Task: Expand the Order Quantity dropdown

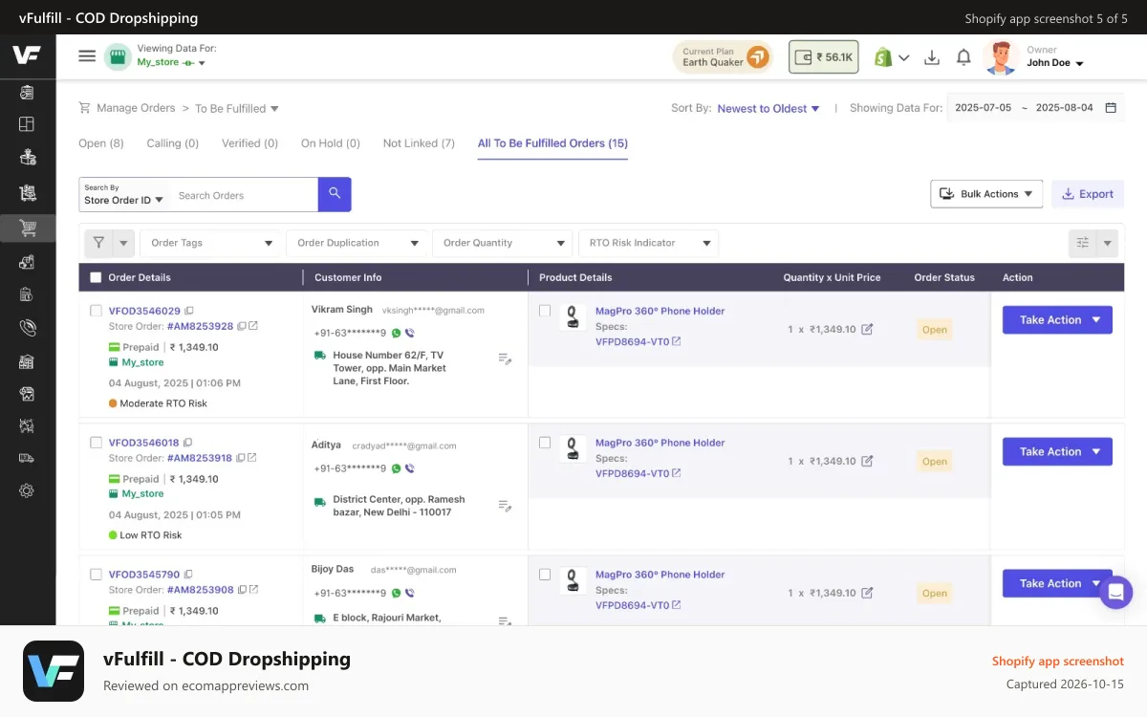Action: [x=503, y=243]
